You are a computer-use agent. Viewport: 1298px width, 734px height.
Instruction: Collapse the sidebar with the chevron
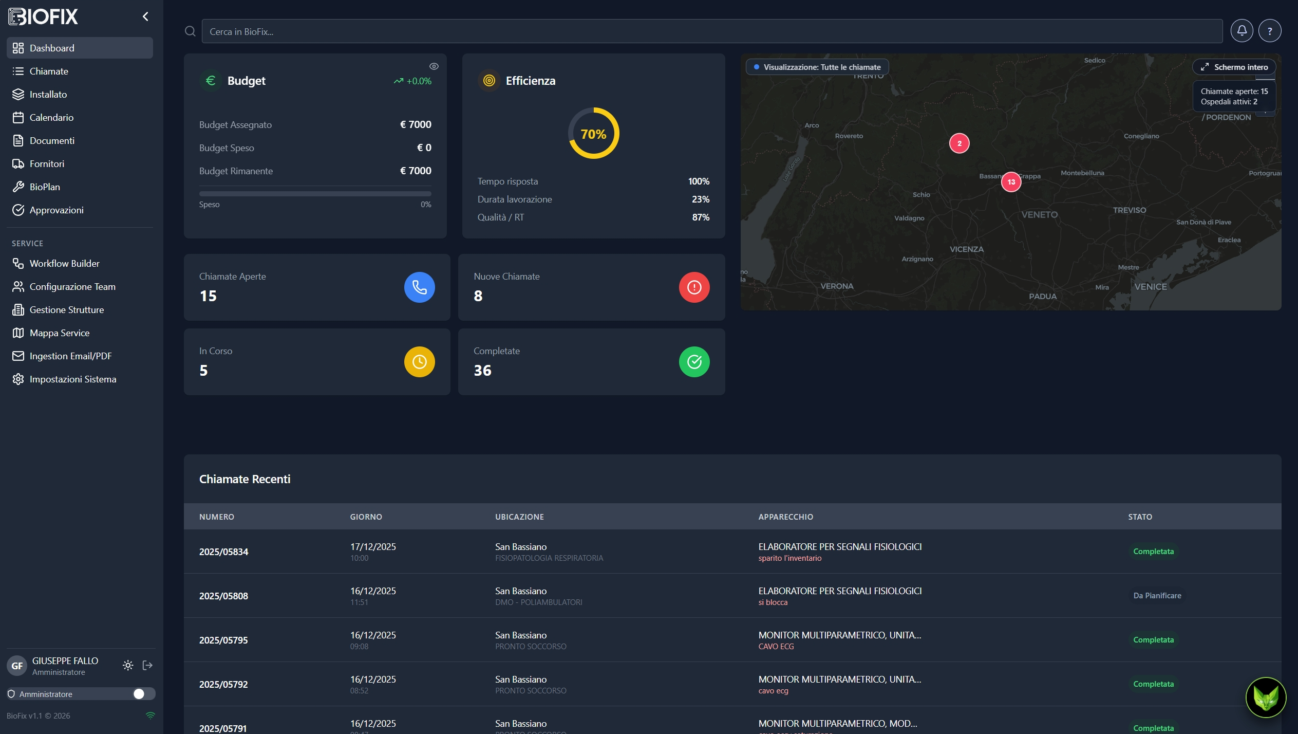point(145,16)
